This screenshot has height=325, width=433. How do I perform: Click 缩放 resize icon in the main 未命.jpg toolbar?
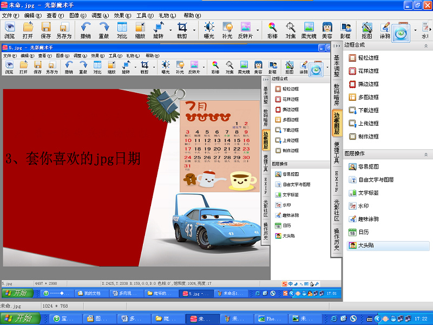[140, 30]
